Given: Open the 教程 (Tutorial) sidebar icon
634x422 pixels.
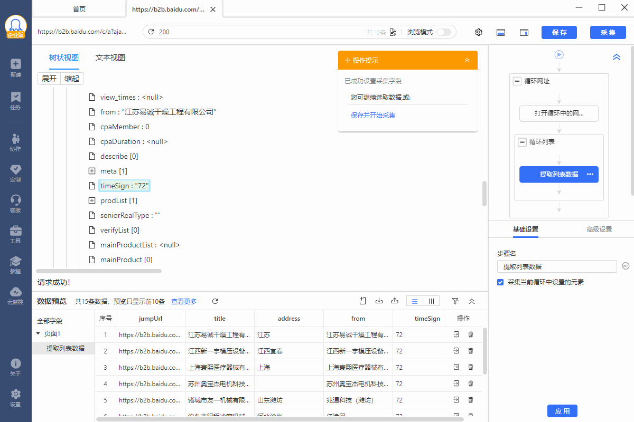Looking at the screenshot, I should [15, 265].
